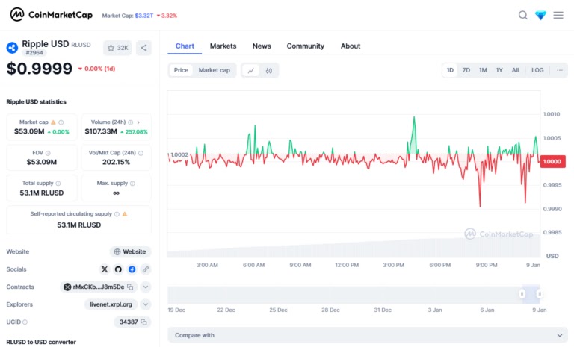Click the 1.0000 current price label

click(552, 162)
